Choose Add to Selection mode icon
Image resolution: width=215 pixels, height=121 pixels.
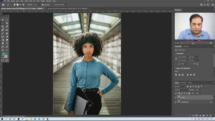[x=17, y=5]
